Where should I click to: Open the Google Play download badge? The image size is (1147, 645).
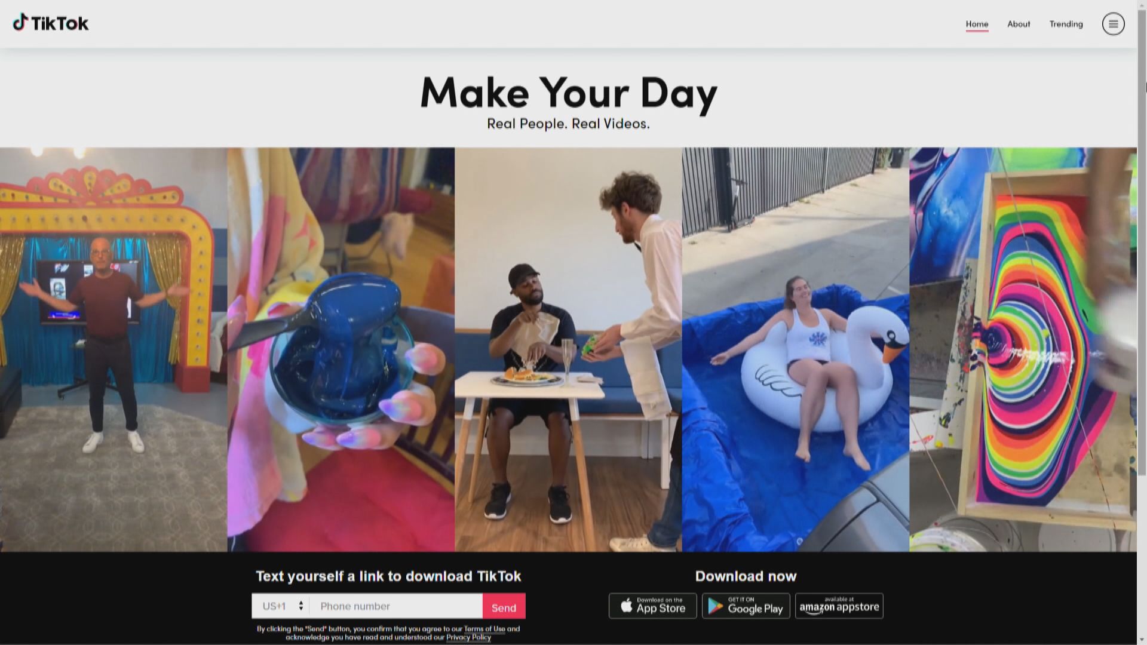coord(746,606)
